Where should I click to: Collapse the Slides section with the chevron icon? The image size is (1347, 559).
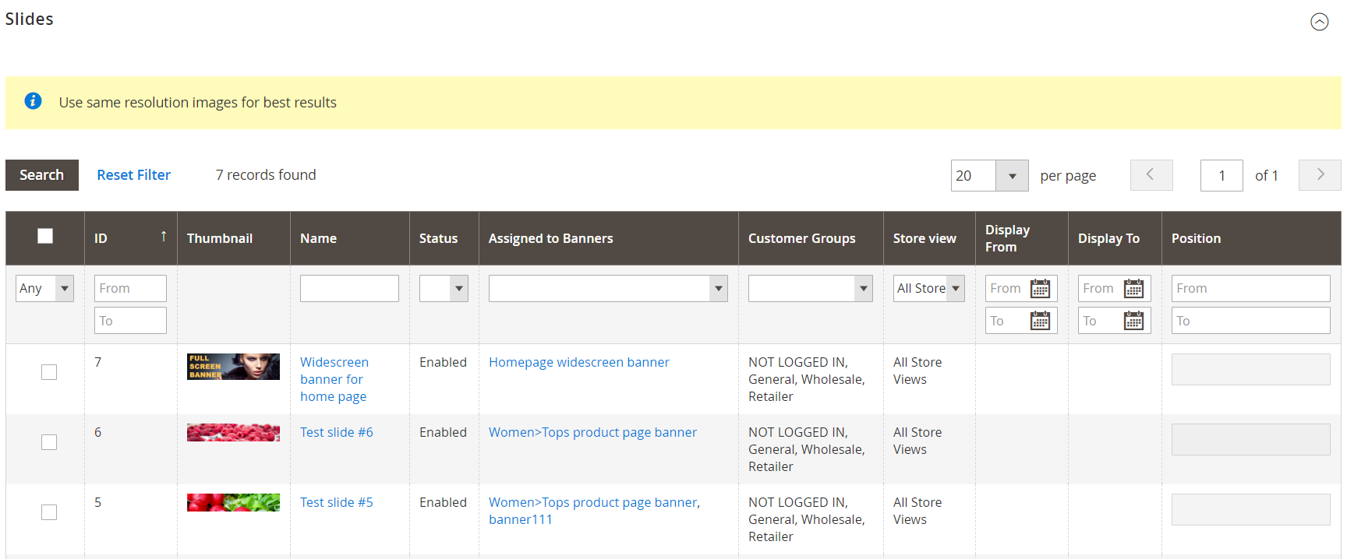pyautogui.click(x=1319, y=22)
